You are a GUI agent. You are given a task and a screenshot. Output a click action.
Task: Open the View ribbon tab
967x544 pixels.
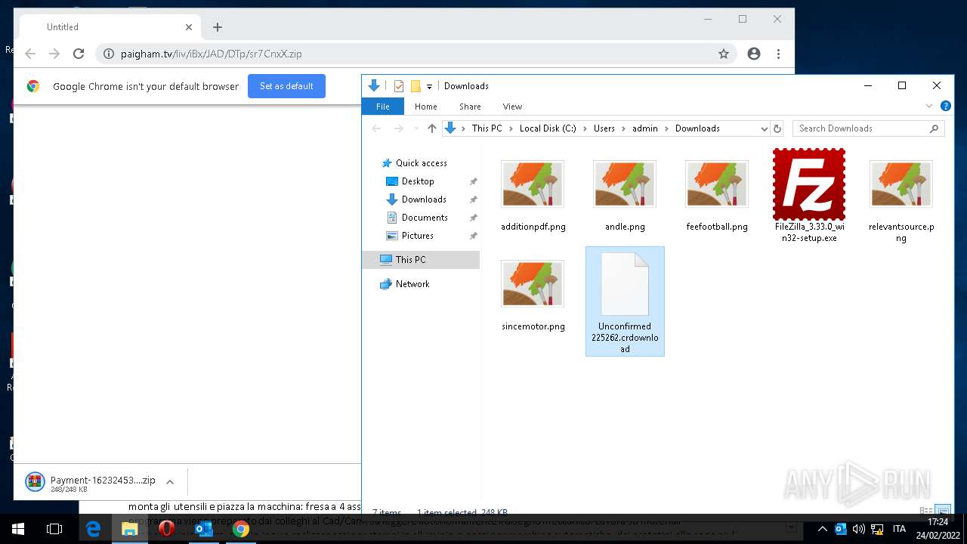coord(512,107)
